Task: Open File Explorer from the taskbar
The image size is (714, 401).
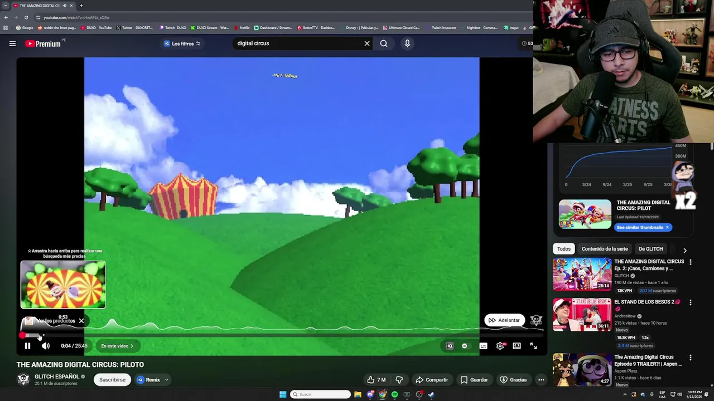Action: click(358, 394)
